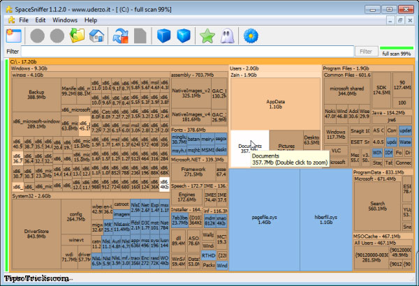Click the winsxs - 4.1Gb header

tap(90, 75)
